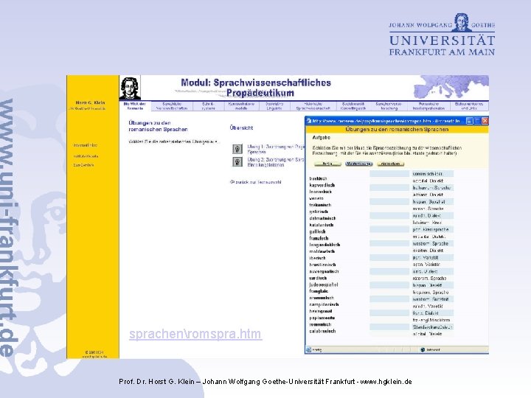Select the word 'campidanisch' in the list
The image size is (531, 398).
pyautogui.click(x=324, y=304)
